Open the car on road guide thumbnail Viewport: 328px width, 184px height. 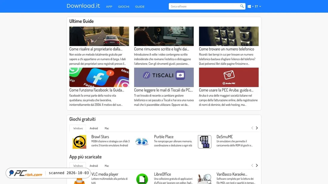pos(99,36)
